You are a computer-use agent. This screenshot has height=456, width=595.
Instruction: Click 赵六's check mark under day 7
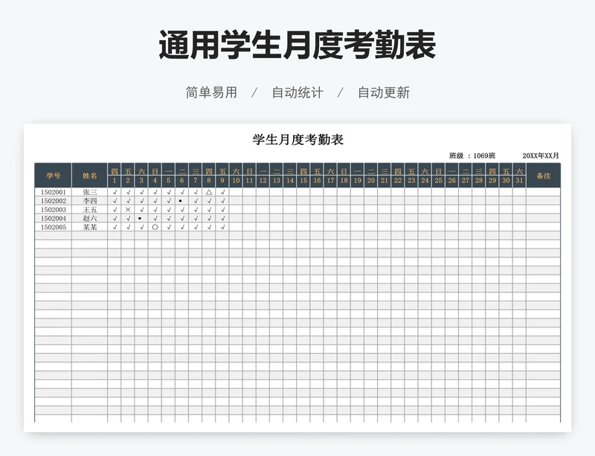(x=196, y=218)
